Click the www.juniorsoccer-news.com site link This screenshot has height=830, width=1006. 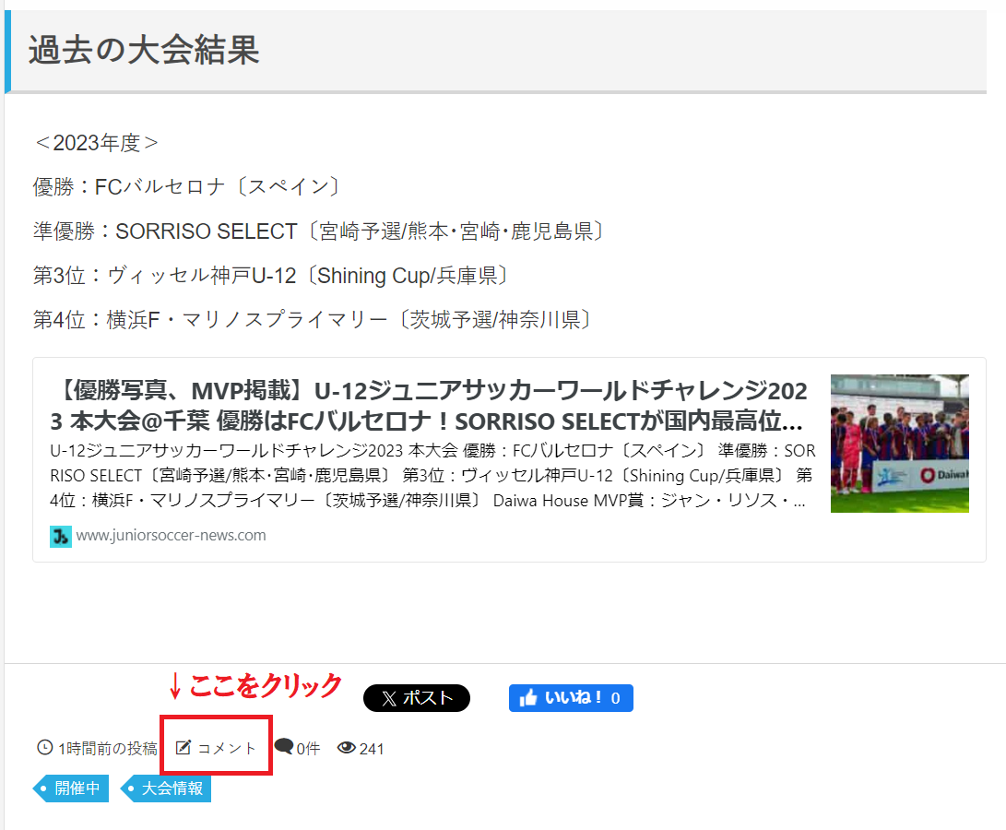(x=171, y=536)
